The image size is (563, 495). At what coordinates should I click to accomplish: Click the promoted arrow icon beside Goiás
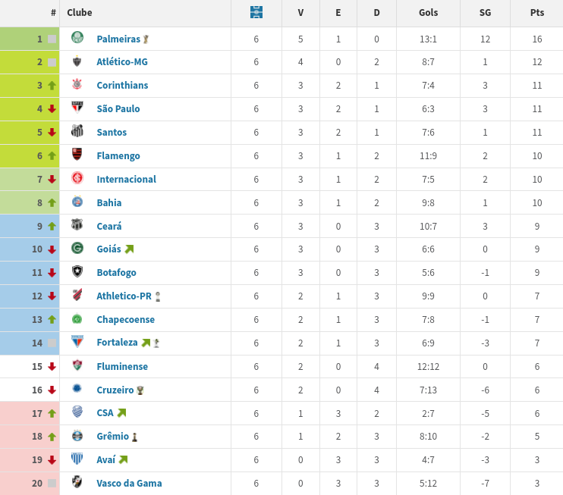(129, 249)
